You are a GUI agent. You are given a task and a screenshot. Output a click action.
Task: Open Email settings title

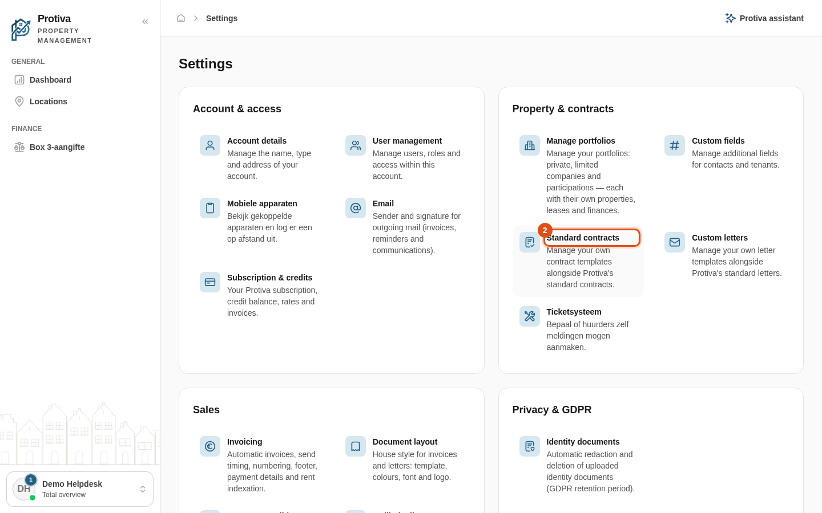pyautogui.click(x=383, y=203)
